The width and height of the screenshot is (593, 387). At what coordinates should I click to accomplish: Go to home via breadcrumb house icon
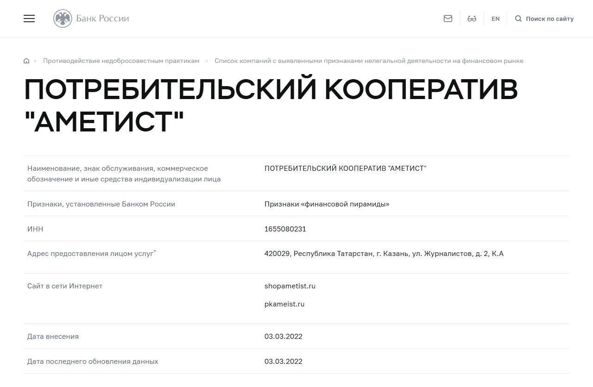(26, 61)
